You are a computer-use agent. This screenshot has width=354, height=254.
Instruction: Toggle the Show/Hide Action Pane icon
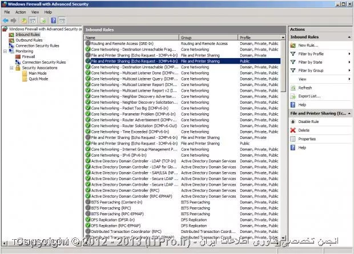62,21
